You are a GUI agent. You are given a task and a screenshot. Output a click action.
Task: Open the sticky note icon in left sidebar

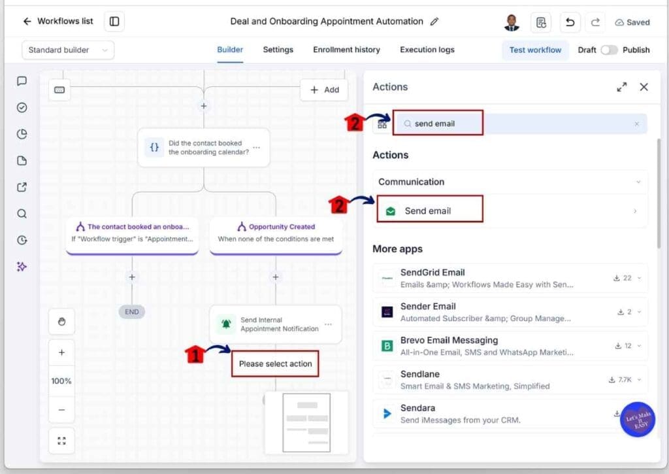pyautogui.click(x=22, y=161)
